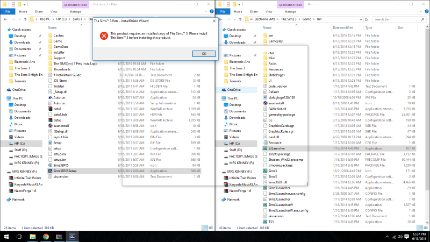Image resolution: width=430 pixels, height=242 pixels.
Task: Open File menu in The Sims 3 - Pets window
Action: pyautogui.click(x=8, y=11)
